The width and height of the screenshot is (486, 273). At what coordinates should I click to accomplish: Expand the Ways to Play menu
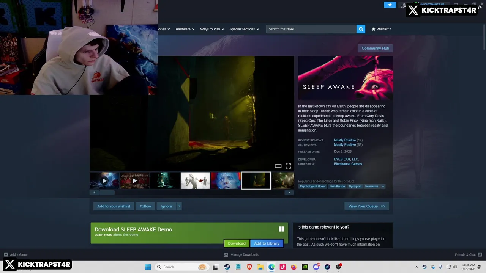coord(212,29)
